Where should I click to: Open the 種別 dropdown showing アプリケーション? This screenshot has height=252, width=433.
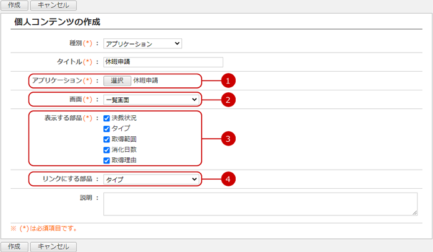(142, 44)
